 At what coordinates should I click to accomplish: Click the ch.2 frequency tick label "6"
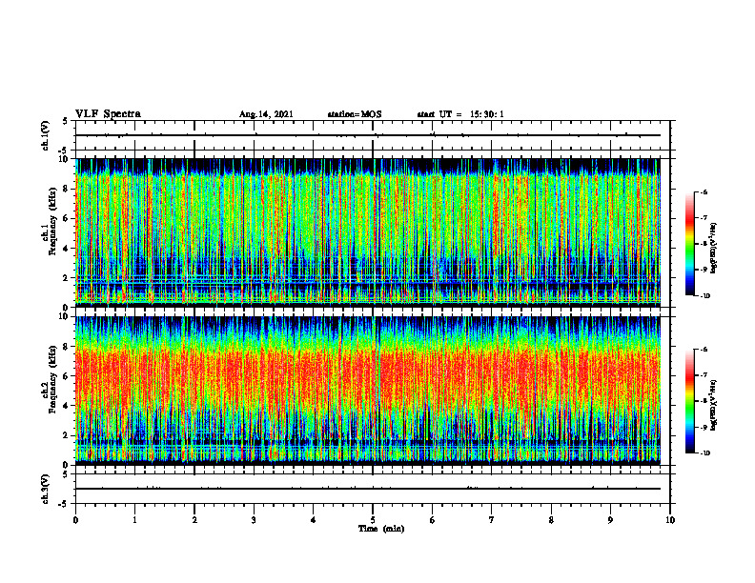pos(67,376)
